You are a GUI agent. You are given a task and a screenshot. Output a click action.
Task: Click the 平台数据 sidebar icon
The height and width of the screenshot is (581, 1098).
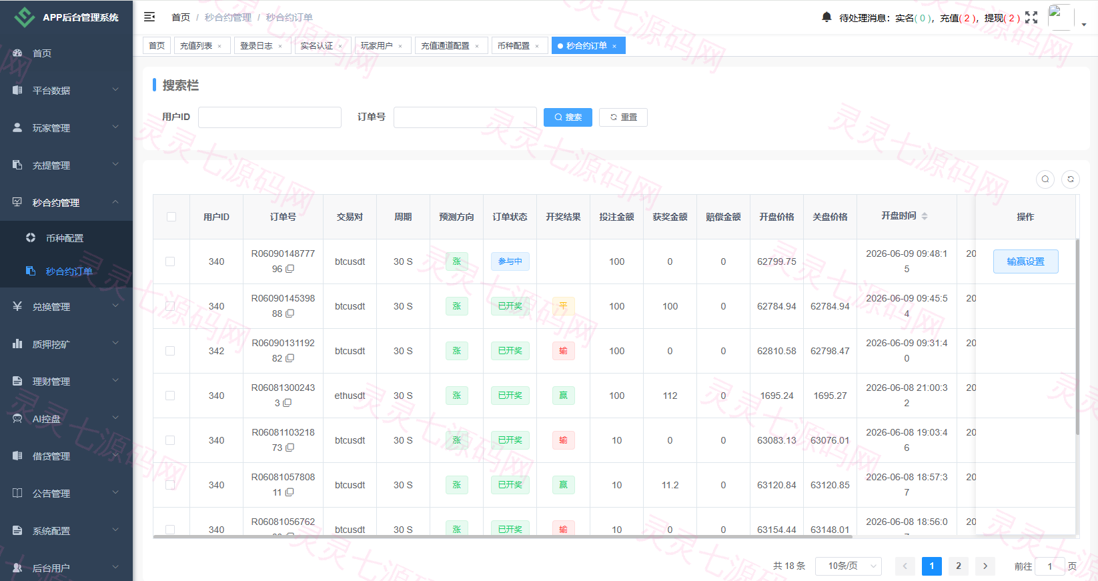(x=17, y=90)
